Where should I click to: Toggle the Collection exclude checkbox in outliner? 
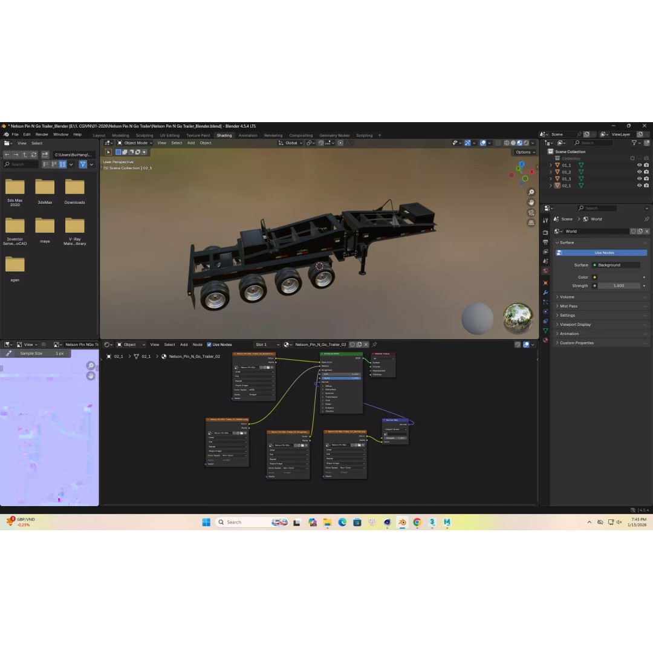click(x=632, y=158)
